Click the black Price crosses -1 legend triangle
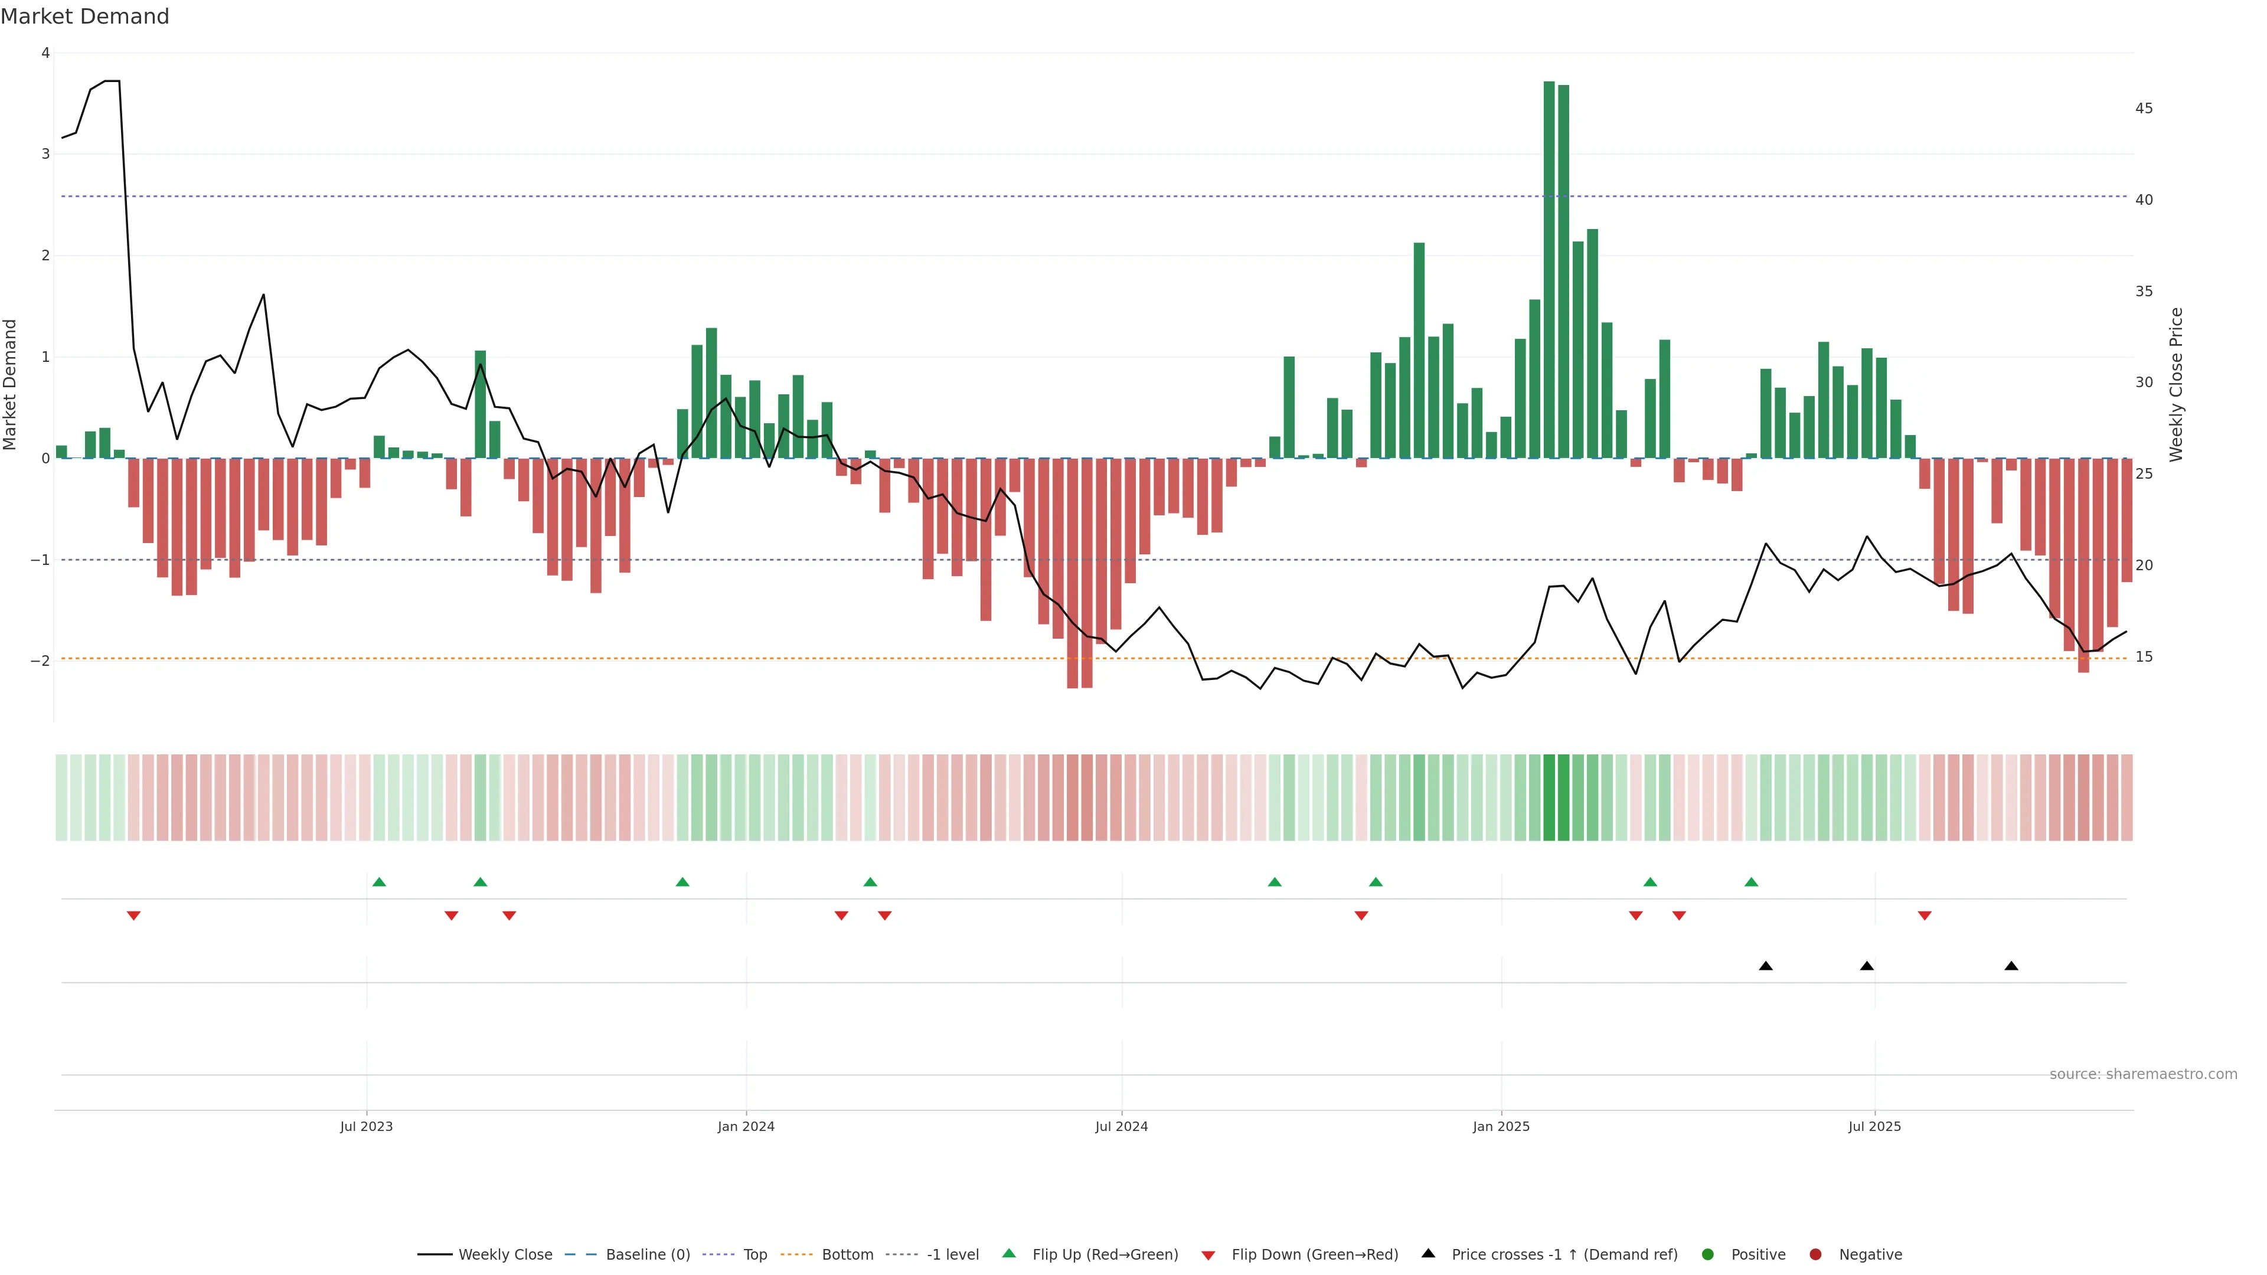 1428,1253
